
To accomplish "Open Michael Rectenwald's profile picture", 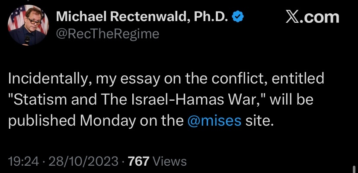I will 28,25.
